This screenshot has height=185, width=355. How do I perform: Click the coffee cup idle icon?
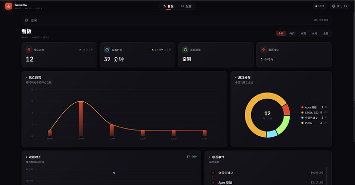click(26, 20)
